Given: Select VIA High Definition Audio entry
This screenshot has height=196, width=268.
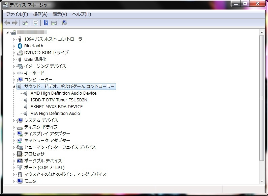Looking at the screenshot, I should (55, 114).
